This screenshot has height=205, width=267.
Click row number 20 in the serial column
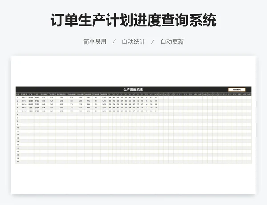[18, 161]
